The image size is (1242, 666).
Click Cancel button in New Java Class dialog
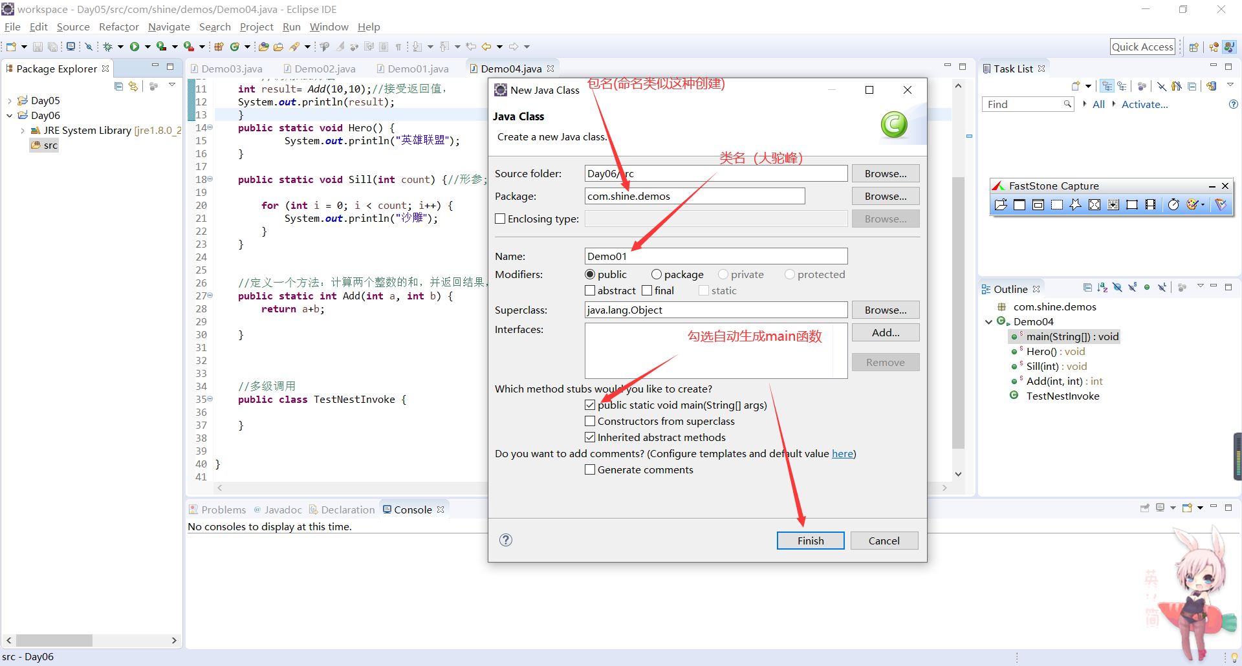[x=884, y=541]
